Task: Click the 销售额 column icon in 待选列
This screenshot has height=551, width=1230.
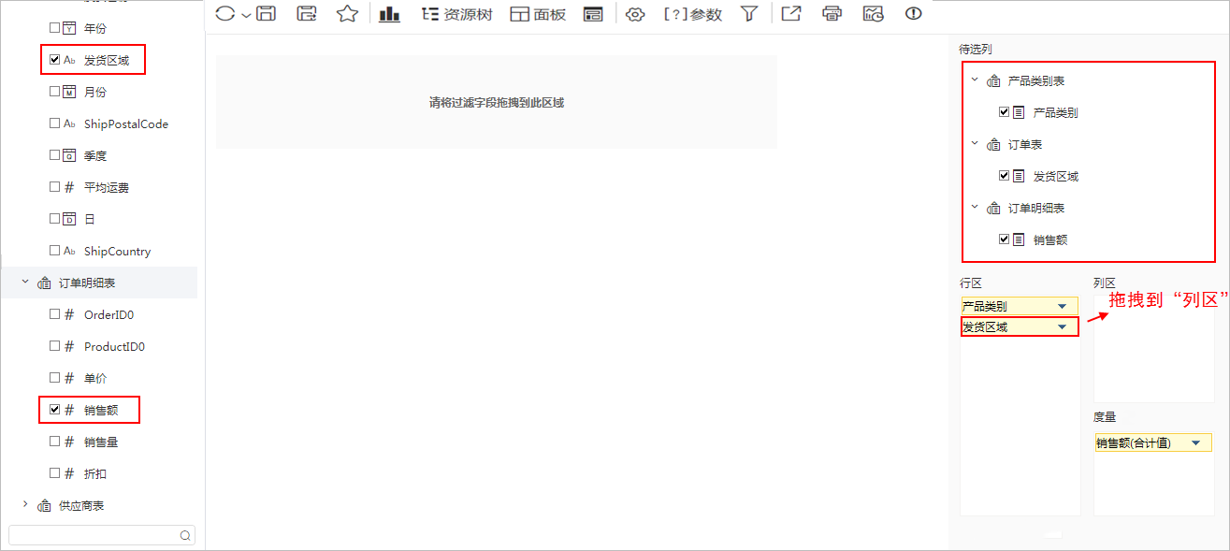Action: pyautogui.click(x=1019, y=239)
